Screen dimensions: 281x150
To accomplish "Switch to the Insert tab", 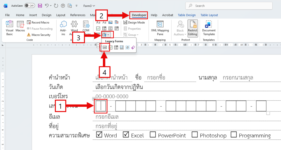I will tap(33, 15).
